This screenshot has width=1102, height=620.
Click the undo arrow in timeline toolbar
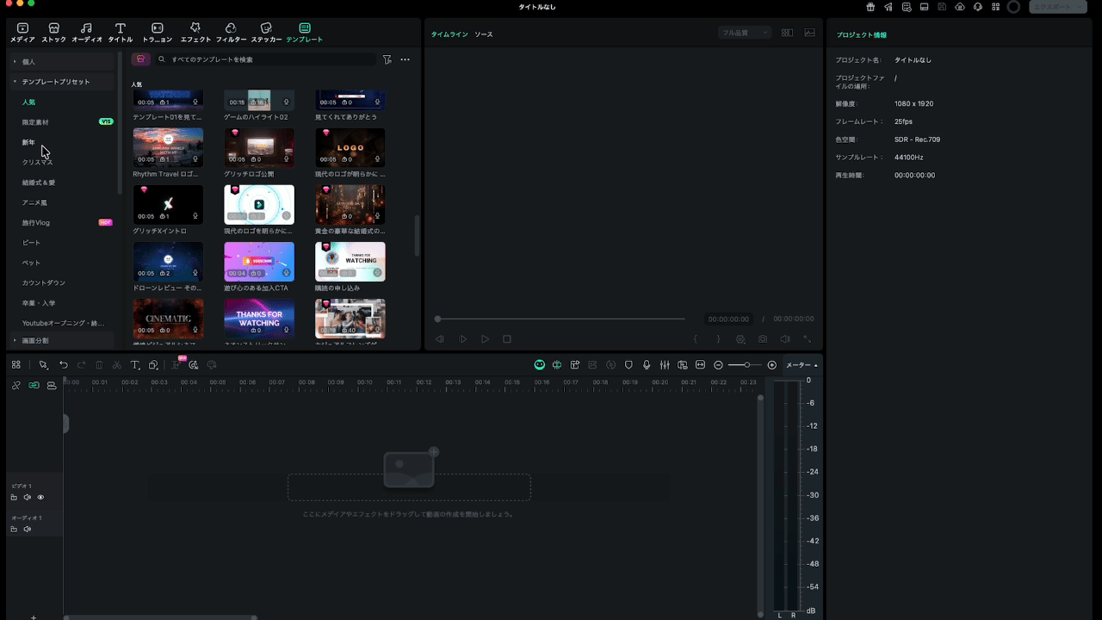click(x=63, y=365)
